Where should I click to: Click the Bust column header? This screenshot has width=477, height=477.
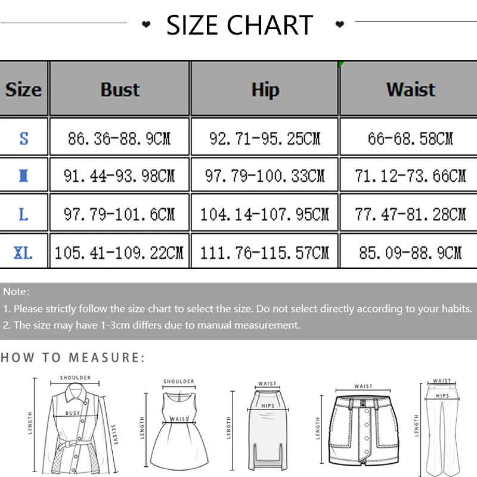pos(119,89)
